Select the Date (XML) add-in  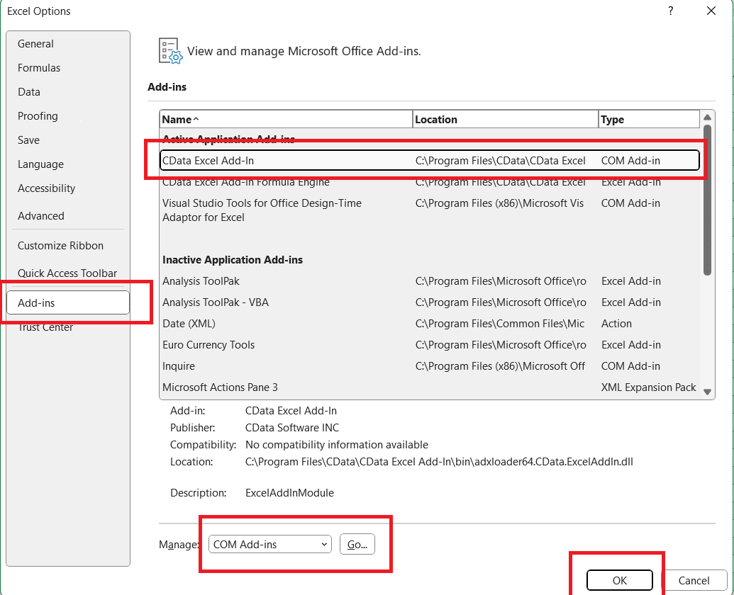(430, 324)
